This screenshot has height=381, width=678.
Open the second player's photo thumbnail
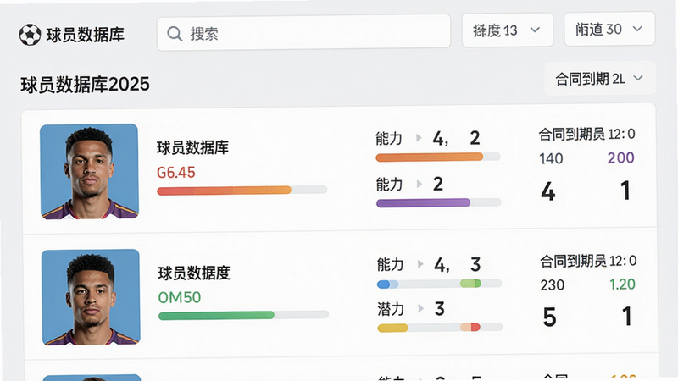pos(91,297)
